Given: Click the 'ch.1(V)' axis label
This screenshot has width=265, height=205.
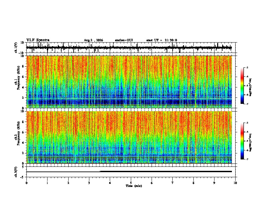Looking at the screenshot, I should click(16, 48).
